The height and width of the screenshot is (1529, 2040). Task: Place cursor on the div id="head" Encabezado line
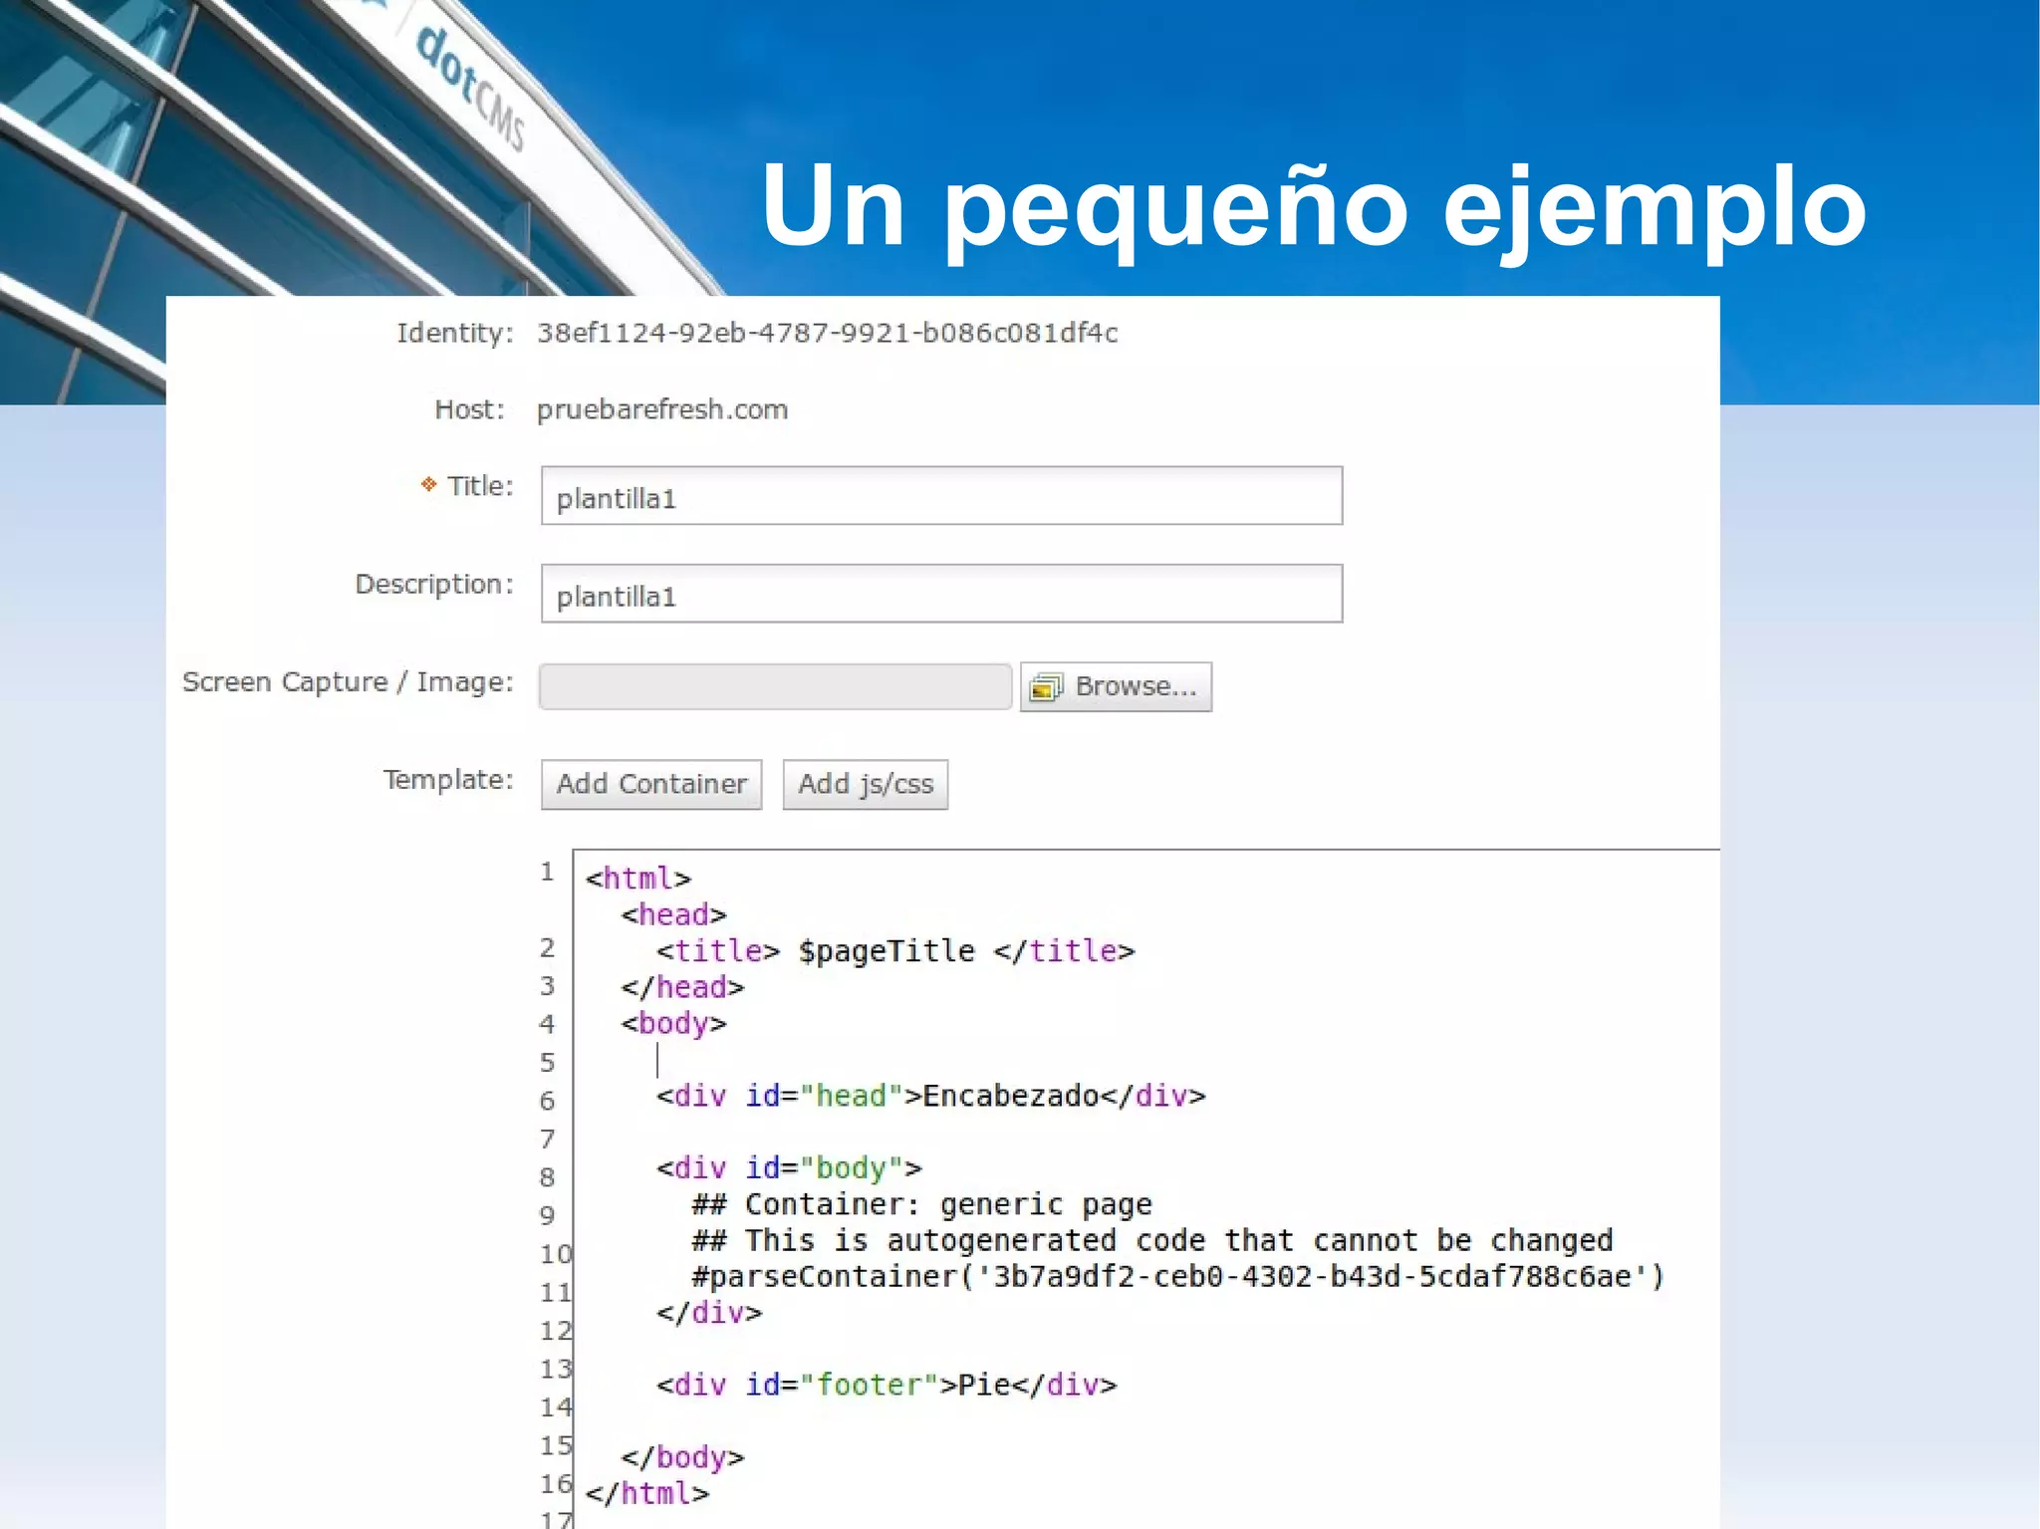[x=930, y=1096]
